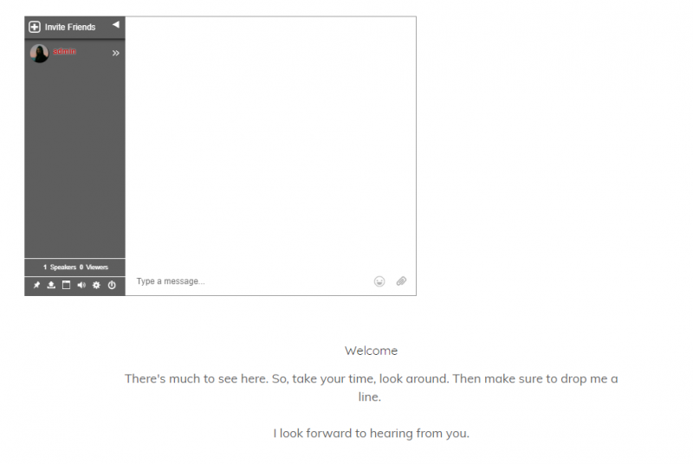Expand admin user options double chevron
Image resolution: width=693 pixels, height=464 pixels.
[x=116, y=53]
